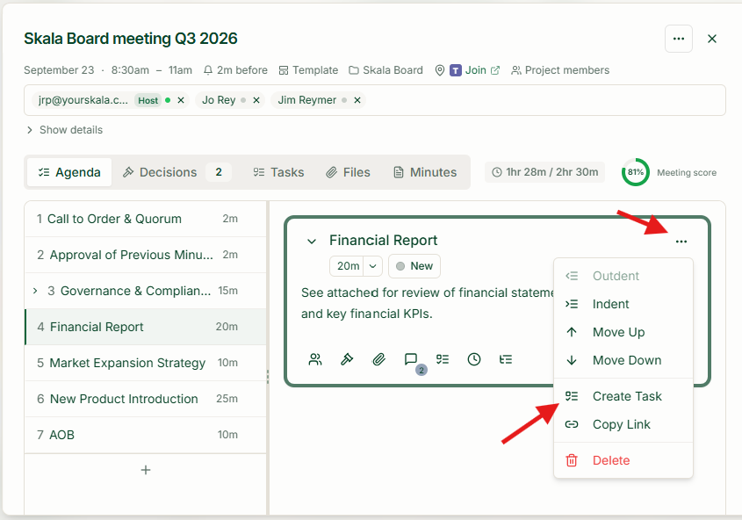Open the 20m duration dropdown arrow
This screenshot has height=520, width=742.
(x=373, y=266)
